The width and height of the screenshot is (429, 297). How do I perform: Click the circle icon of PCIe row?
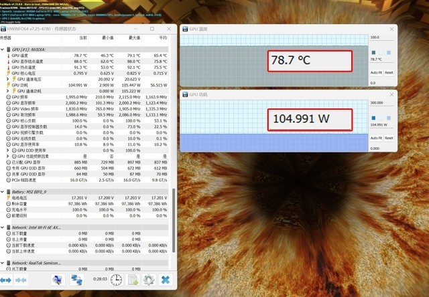(9, 180)
